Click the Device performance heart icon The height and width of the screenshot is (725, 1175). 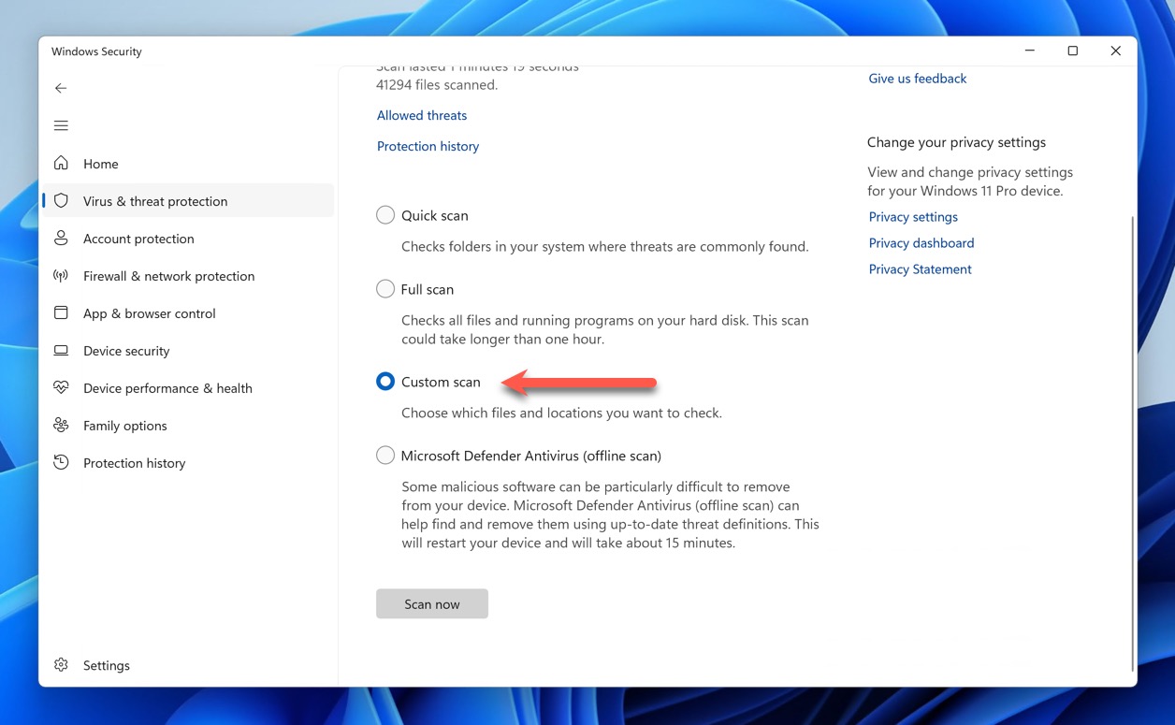pos(61,387)
